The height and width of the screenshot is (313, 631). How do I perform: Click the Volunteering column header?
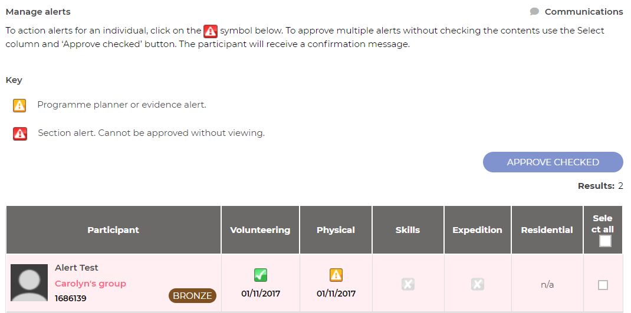click(x=260, y=230)
